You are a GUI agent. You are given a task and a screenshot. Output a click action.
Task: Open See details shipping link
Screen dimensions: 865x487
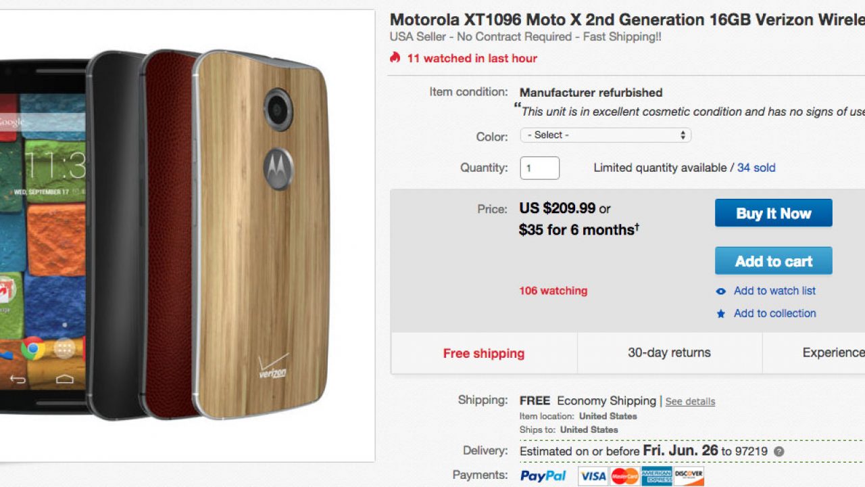click(690, 402)
